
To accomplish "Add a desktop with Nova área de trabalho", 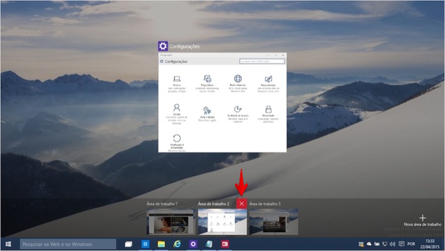I will 422,220.
